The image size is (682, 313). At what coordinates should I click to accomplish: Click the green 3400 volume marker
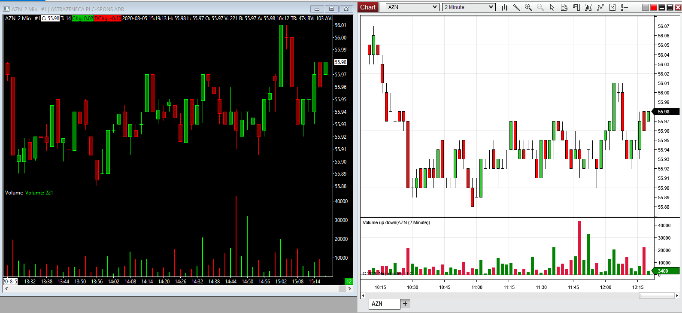[666, 271]
